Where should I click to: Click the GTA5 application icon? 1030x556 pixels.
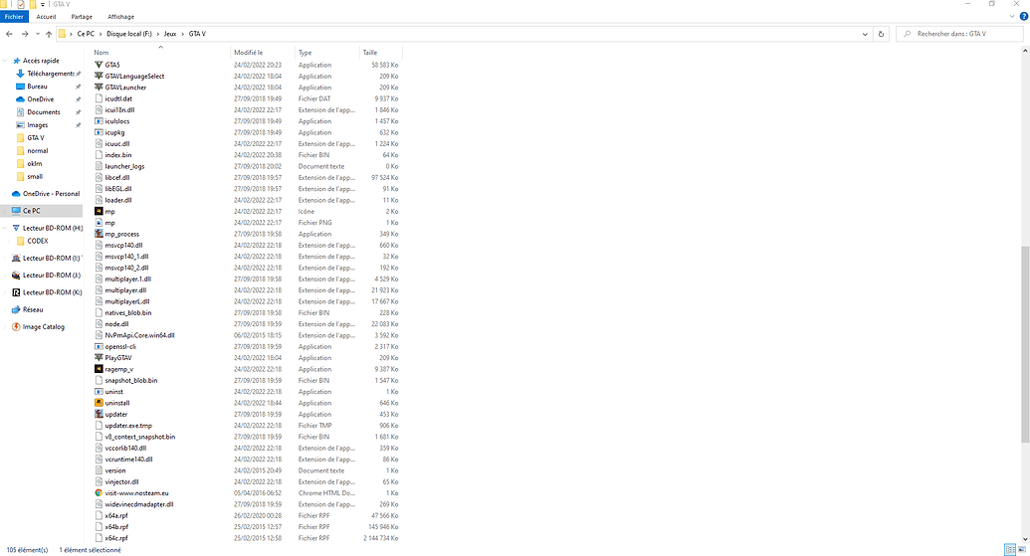point(99,65)
